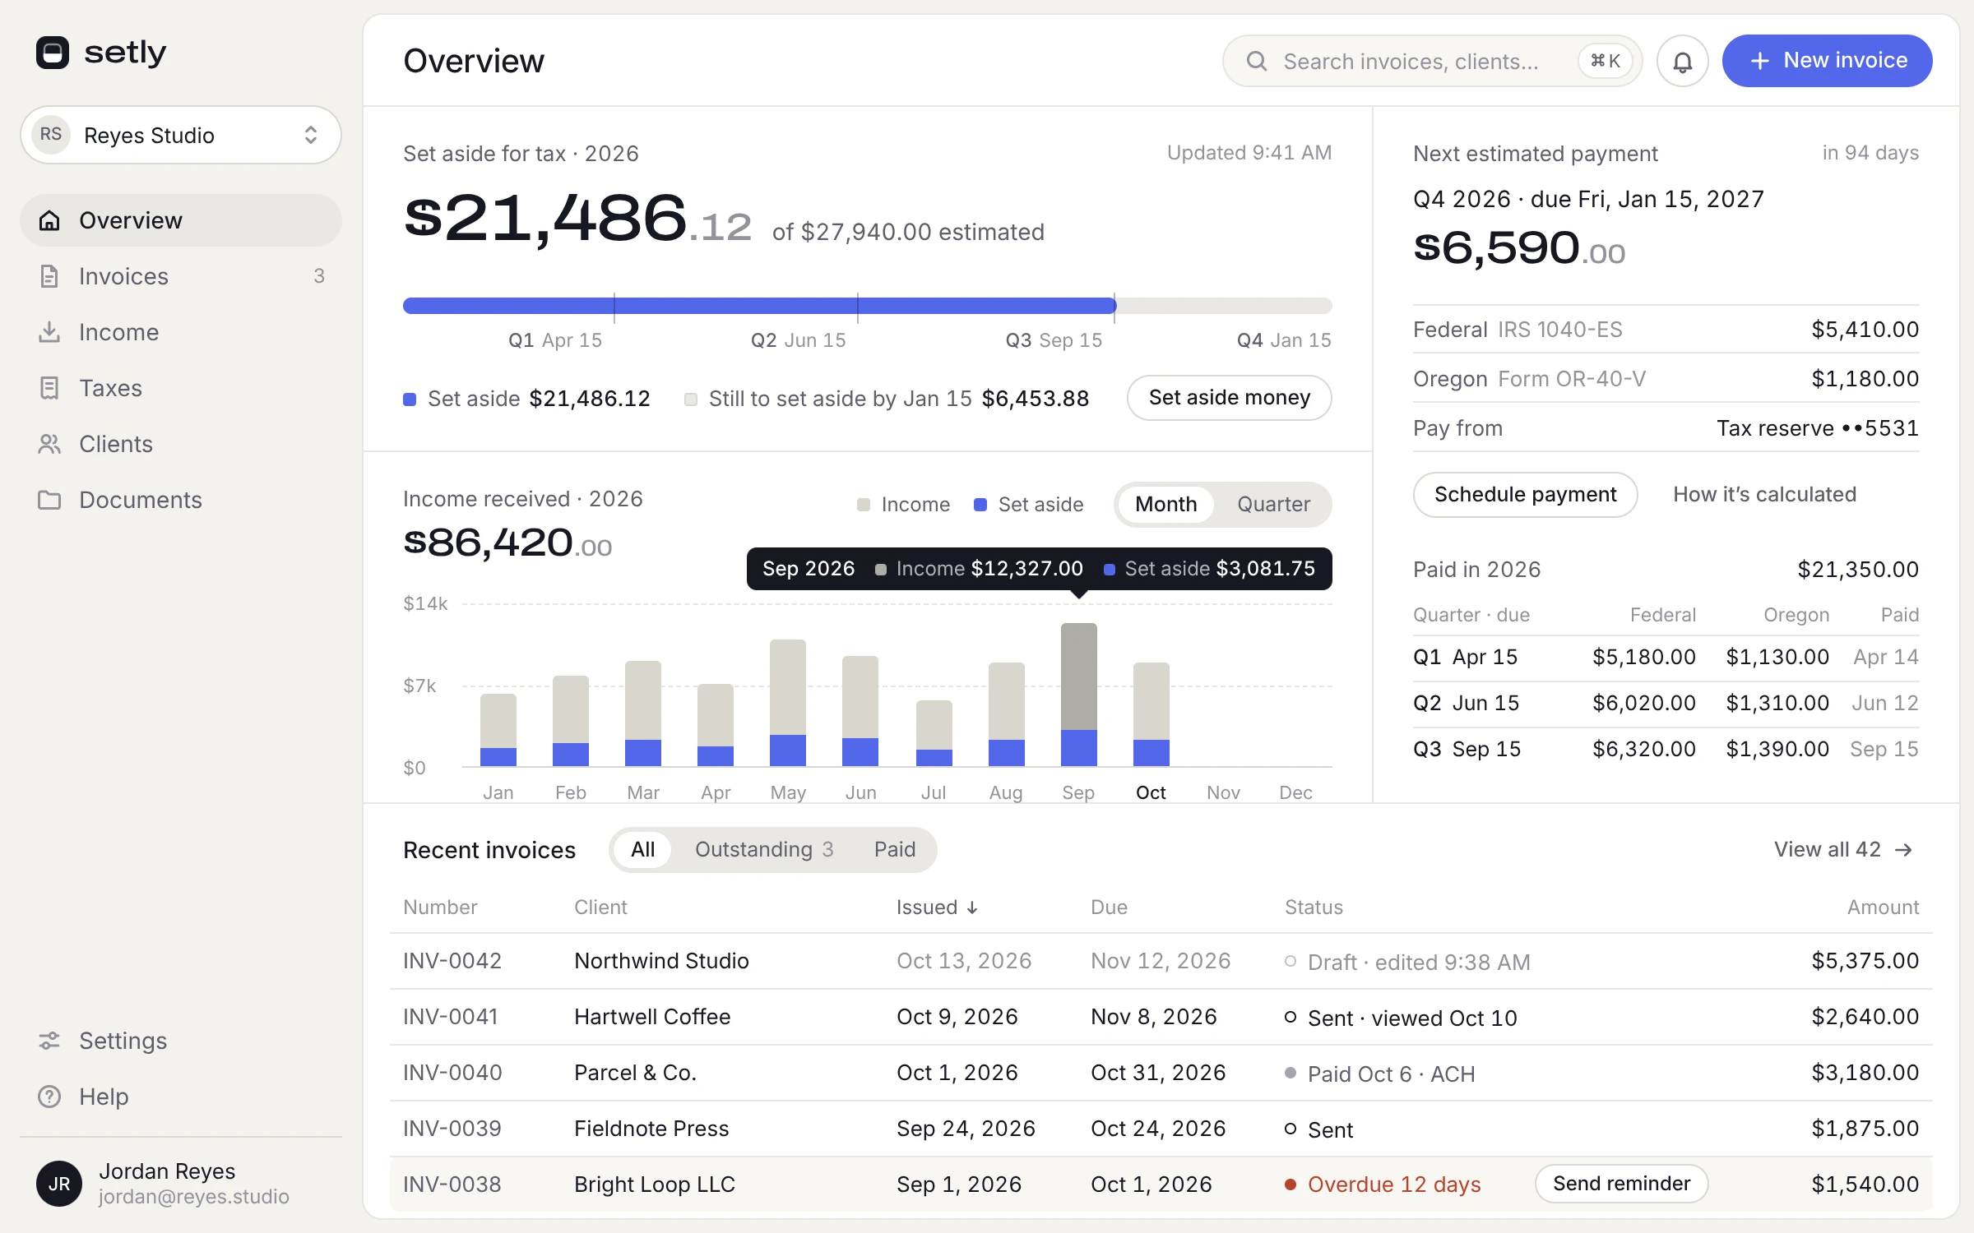The image size is (1974, 1233).
Task: Open the notifications bell
Action: pos(1682,61)
